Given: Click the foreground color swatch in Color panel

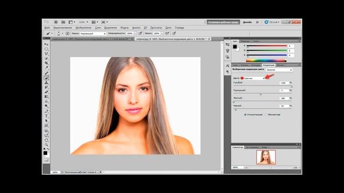Looking at the screenshot, I should tap(235, 47).
